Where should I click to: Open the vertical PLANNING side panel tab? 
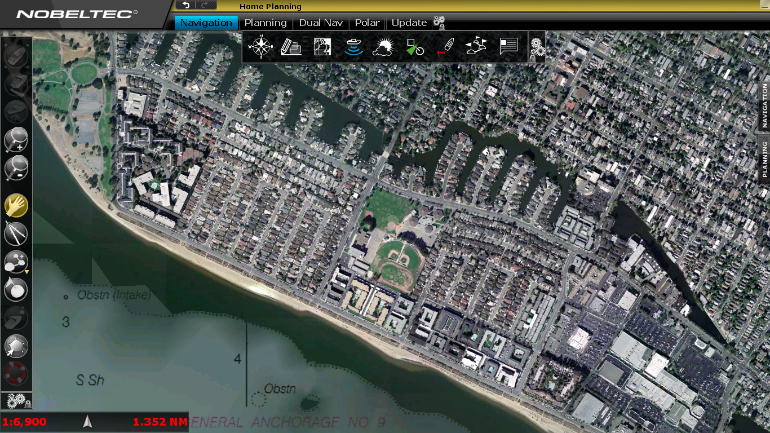point(764,159)
